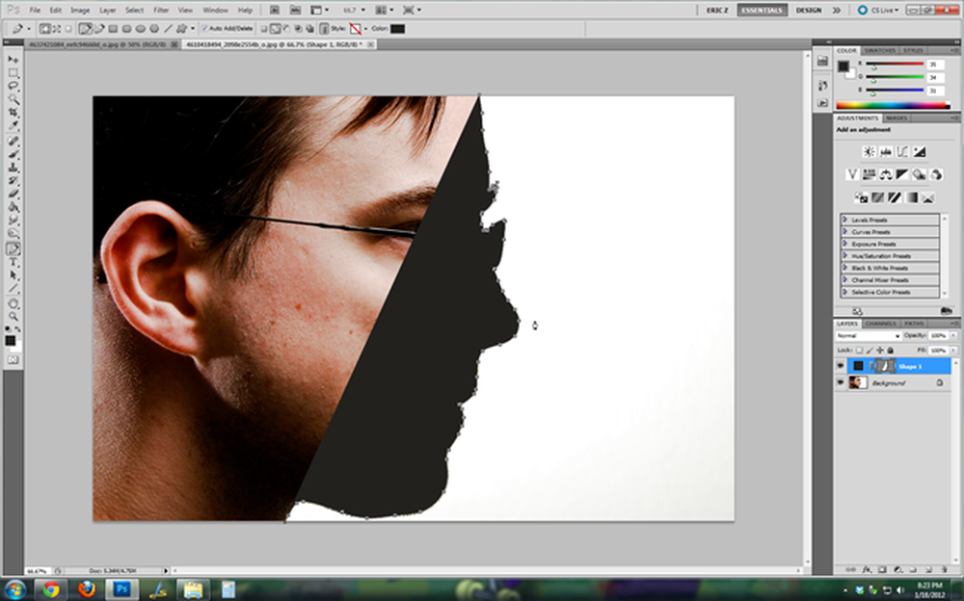
Task: Select the Pen tool in the toolbox
Action: point(13,248)
